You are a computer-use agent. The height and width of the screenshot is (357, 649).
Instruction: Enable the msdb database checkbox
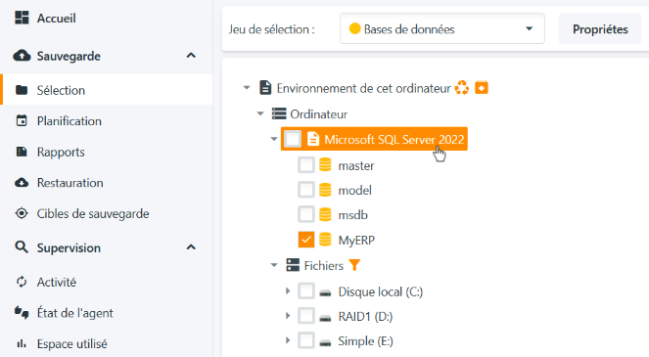(306, 215)
